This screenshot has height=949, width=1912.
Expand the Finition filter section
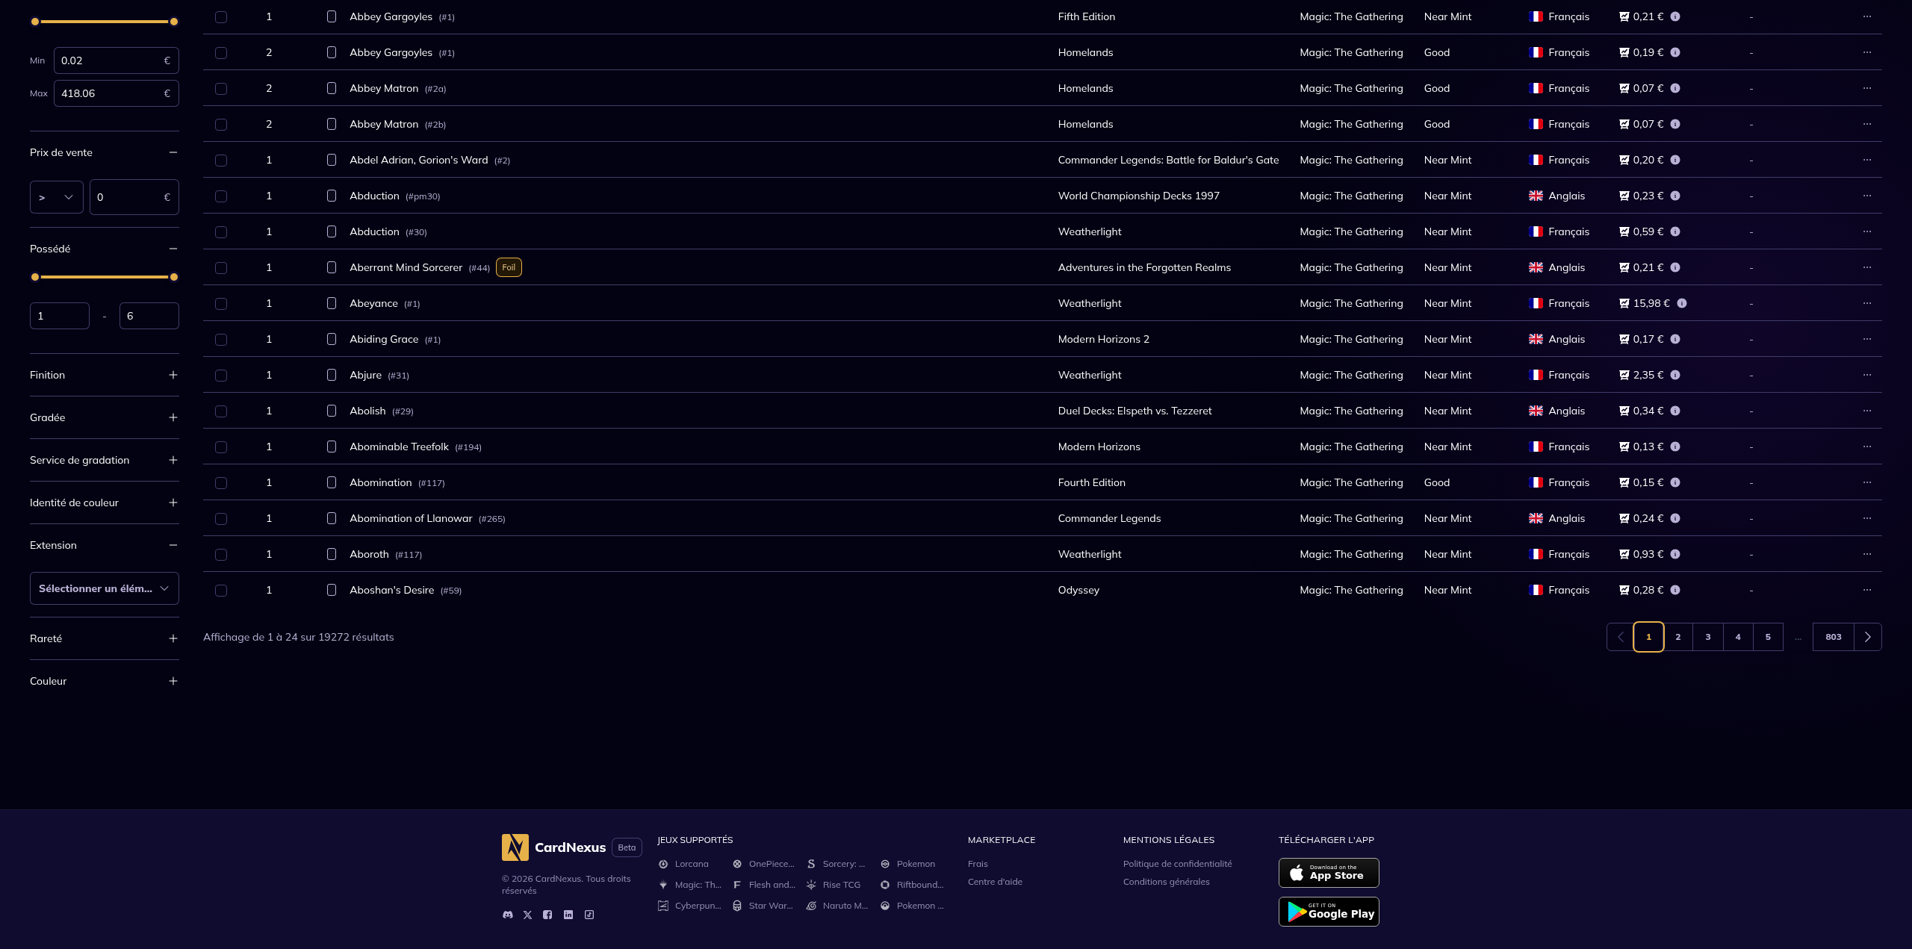coord(173,375)
